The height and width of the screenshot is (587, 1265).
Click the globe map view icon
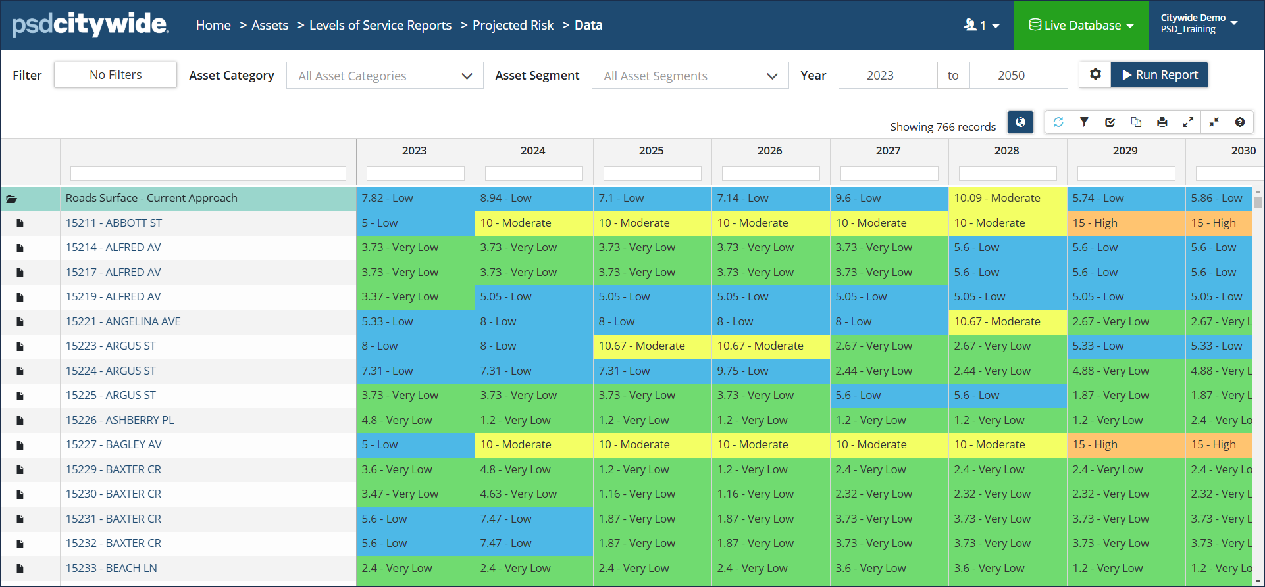click(x=1020, y=122)
